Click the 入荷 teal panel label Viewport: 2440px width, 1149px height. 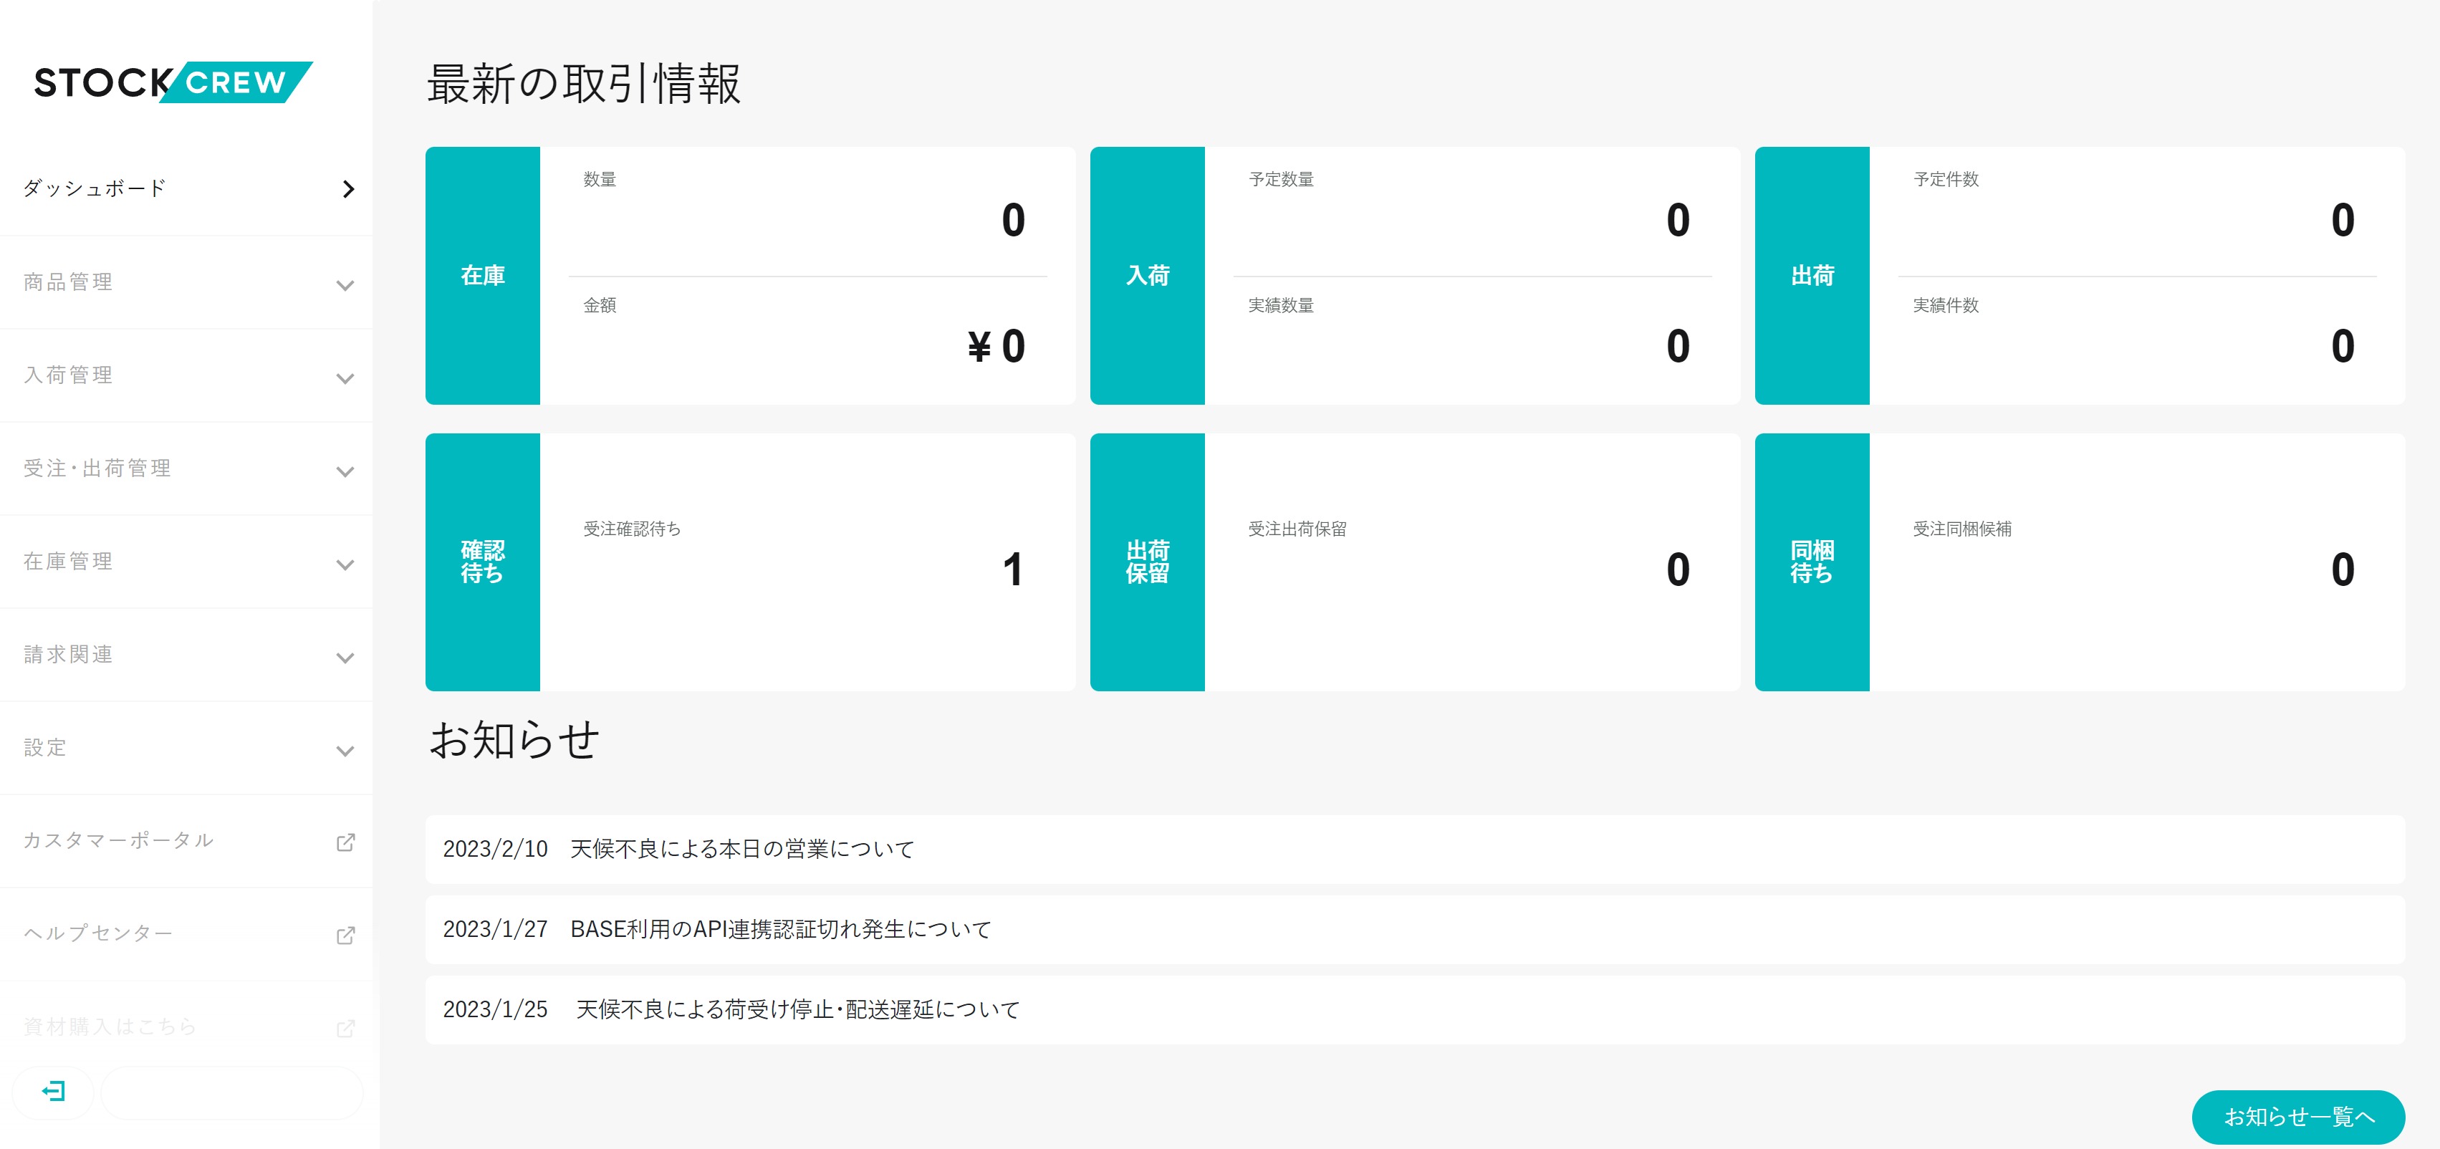click(x=1147, y=276)
